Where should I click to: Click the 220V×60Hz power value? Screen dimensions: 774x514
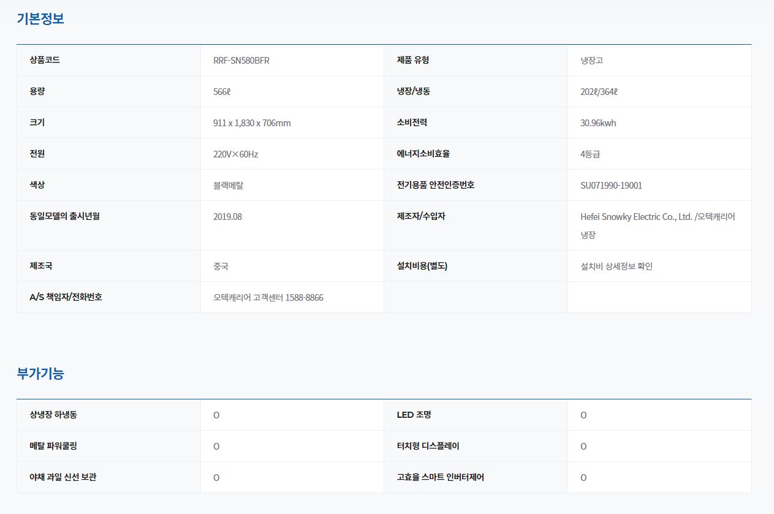tap(235, 154)
